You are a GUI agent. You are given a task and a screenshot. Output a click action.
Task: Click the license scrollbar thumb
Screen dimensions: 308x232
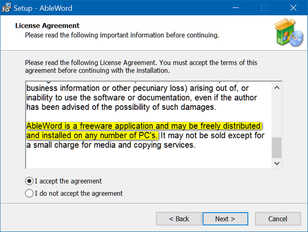[x=277, y=147]
